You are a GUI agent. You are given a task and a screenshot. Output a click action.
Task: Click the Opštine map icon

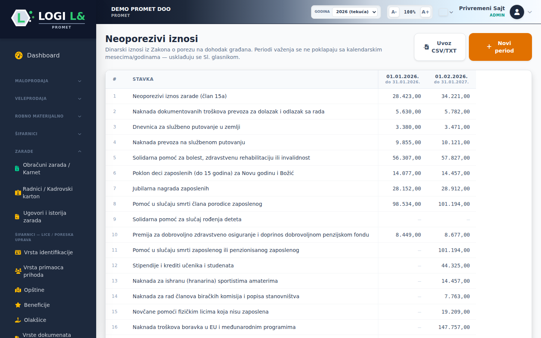click(x=18, y=290)
